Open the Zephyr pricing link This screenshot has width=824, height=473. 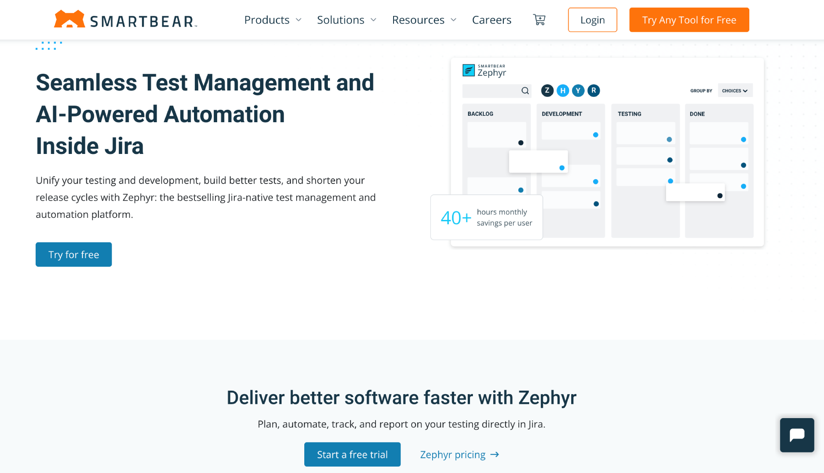coord(459,454)
